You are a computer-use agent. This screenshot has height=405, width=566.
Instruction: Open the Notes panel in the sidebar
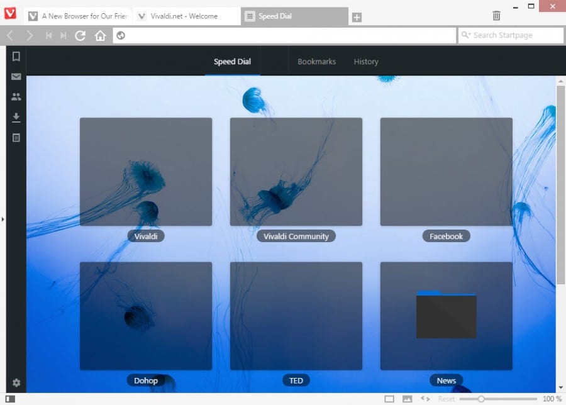15,137
